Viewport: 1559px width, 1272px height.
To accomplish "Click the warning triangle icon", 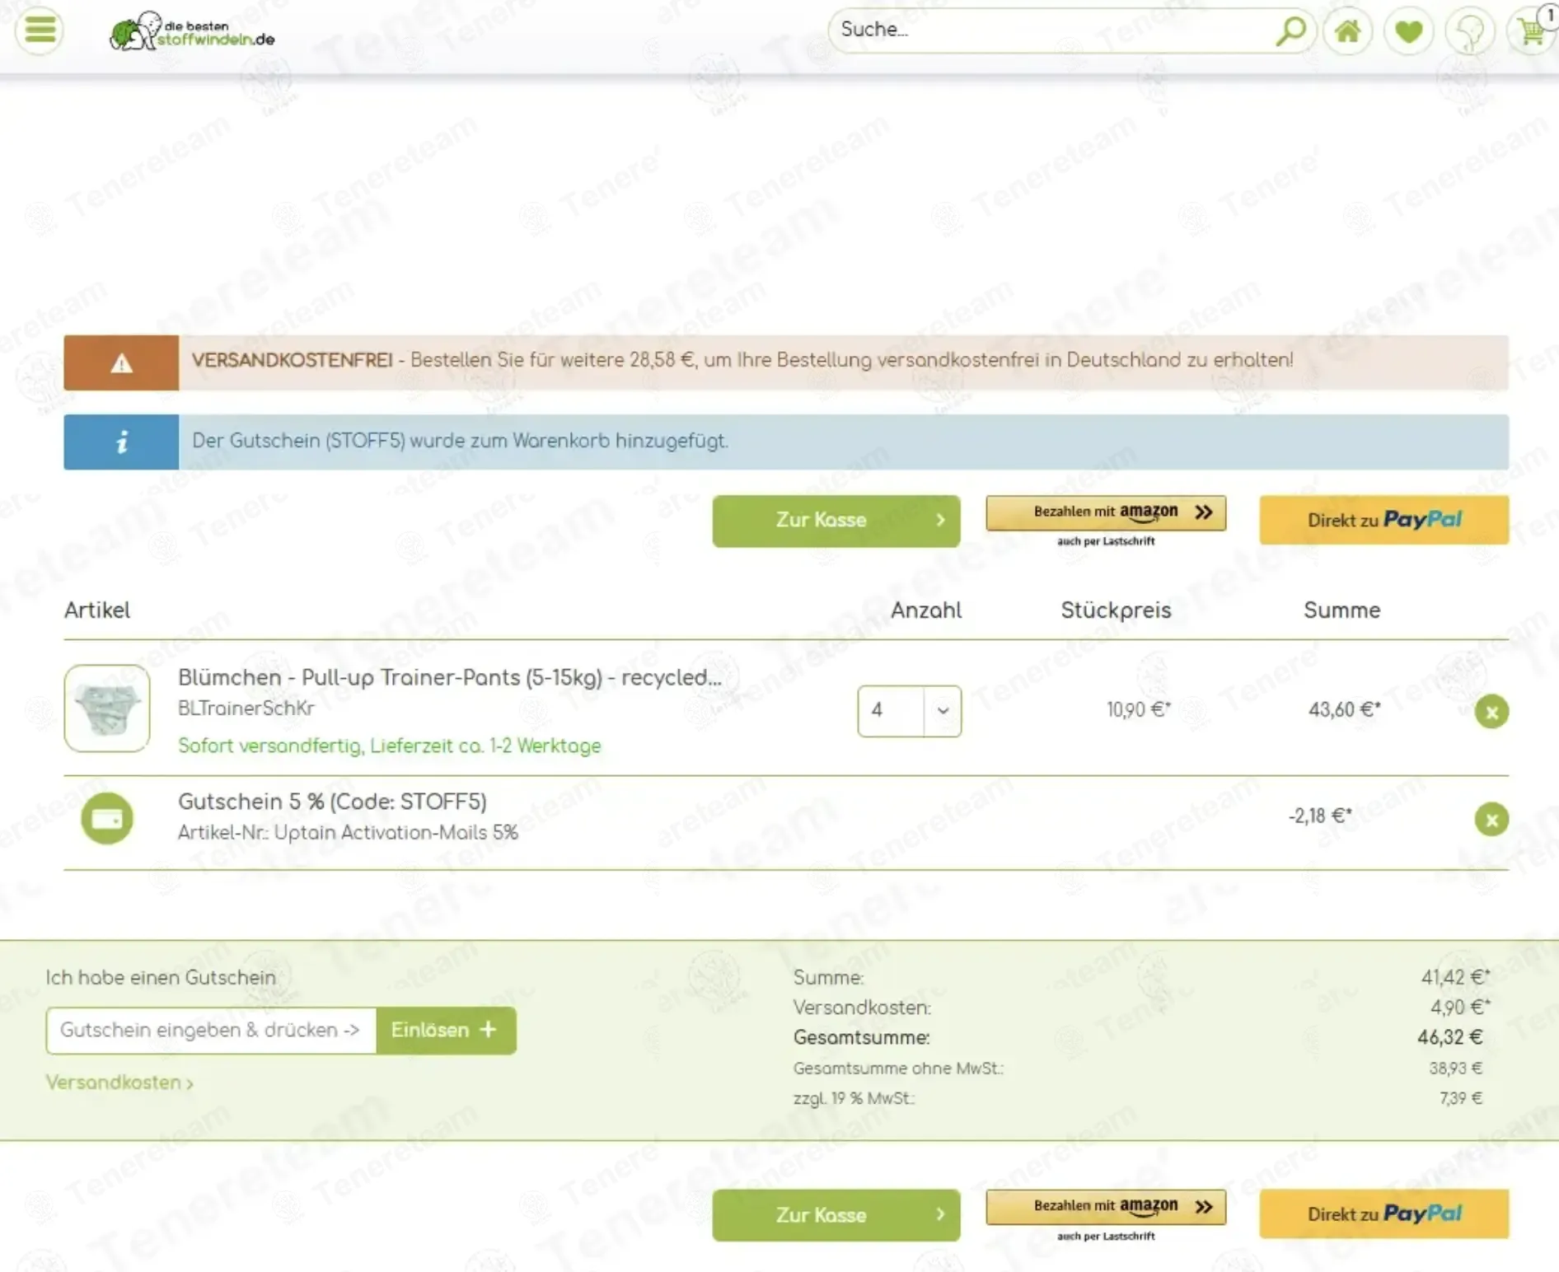I will (x=121, y=362).
